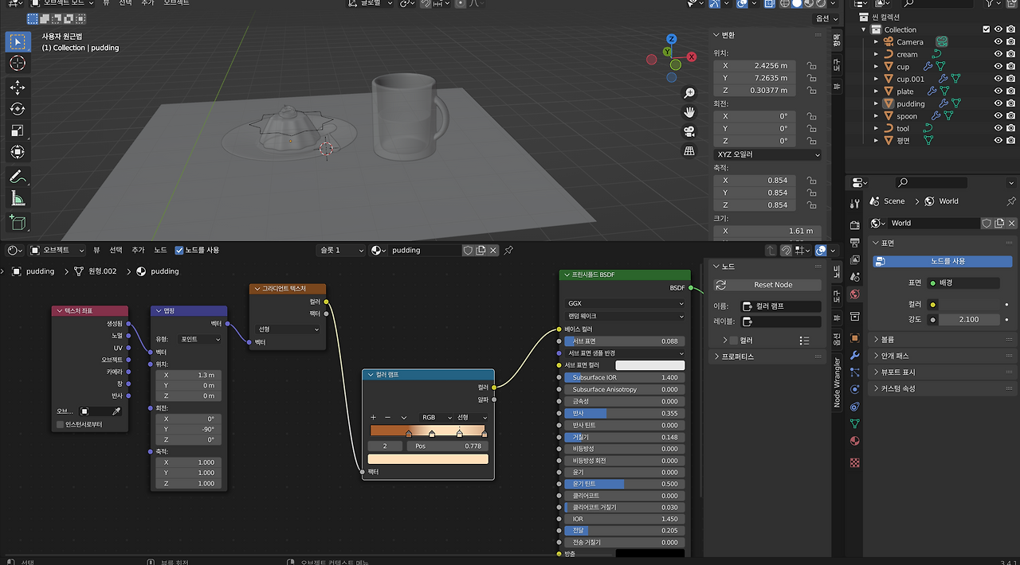Open World properties tab icon
Viewport: 1020px width, 565px height.
pos(854,294)
